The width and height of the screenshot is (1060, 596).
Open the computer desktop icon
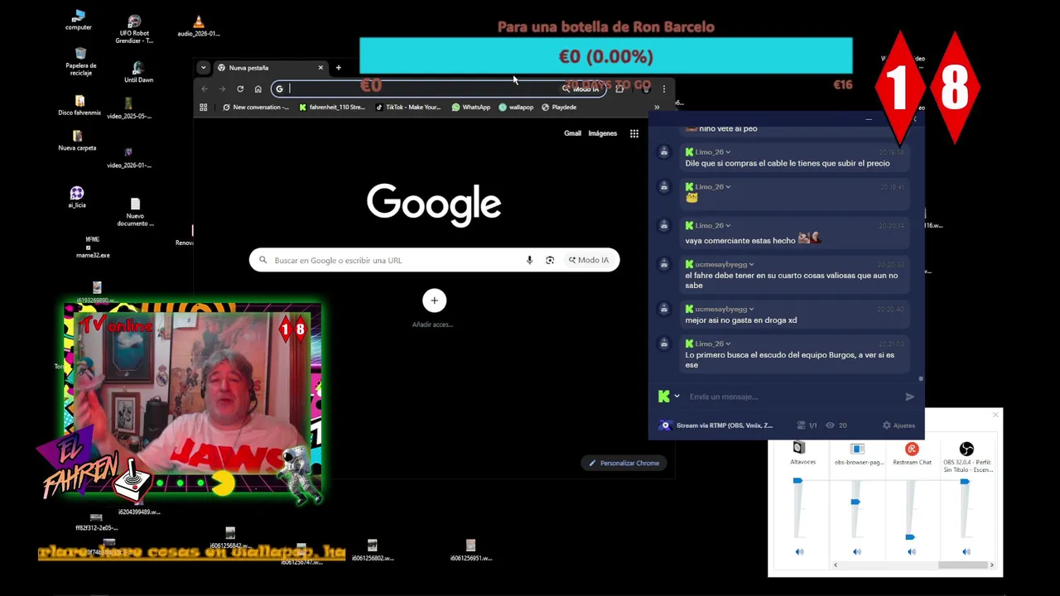(x=79, y=20)
